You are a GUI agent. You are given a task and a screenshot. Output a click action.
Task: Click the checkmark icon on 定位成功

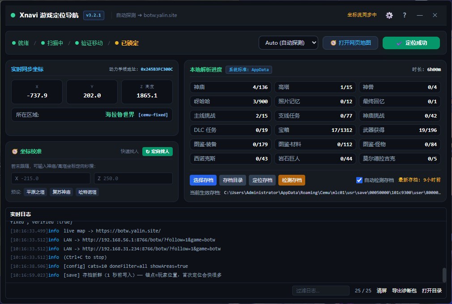click(x=399, y=43)
